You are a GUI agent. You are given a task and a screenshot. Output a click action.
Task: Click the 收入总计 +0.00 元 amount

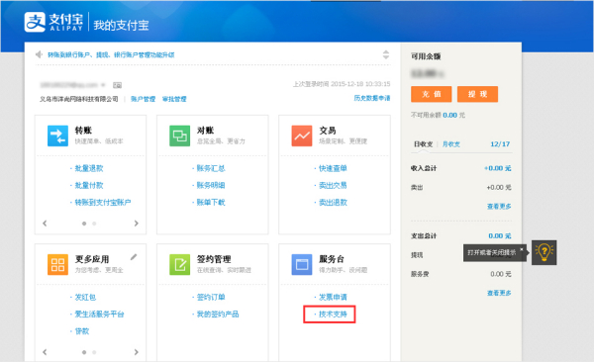(x=498, y=168)
